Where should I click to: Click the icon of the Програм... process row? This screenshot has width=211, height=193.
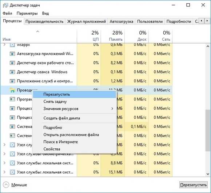click(12, 99)
